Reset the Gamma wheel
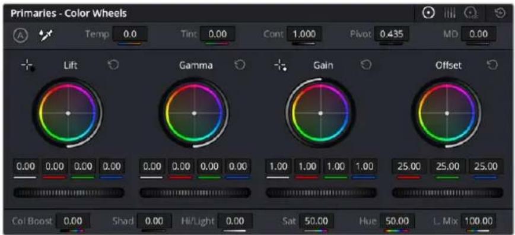 coord(240,65)
